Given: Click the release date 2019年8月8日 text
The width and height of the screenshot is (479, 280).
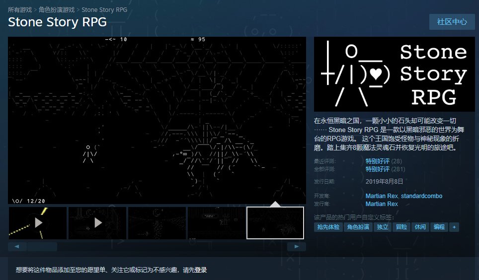Looking at the screenshot, I should [x=384, y=181].
